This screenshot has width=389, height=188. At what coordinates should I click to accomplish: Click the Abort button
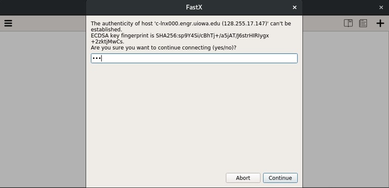pos(243,178)
